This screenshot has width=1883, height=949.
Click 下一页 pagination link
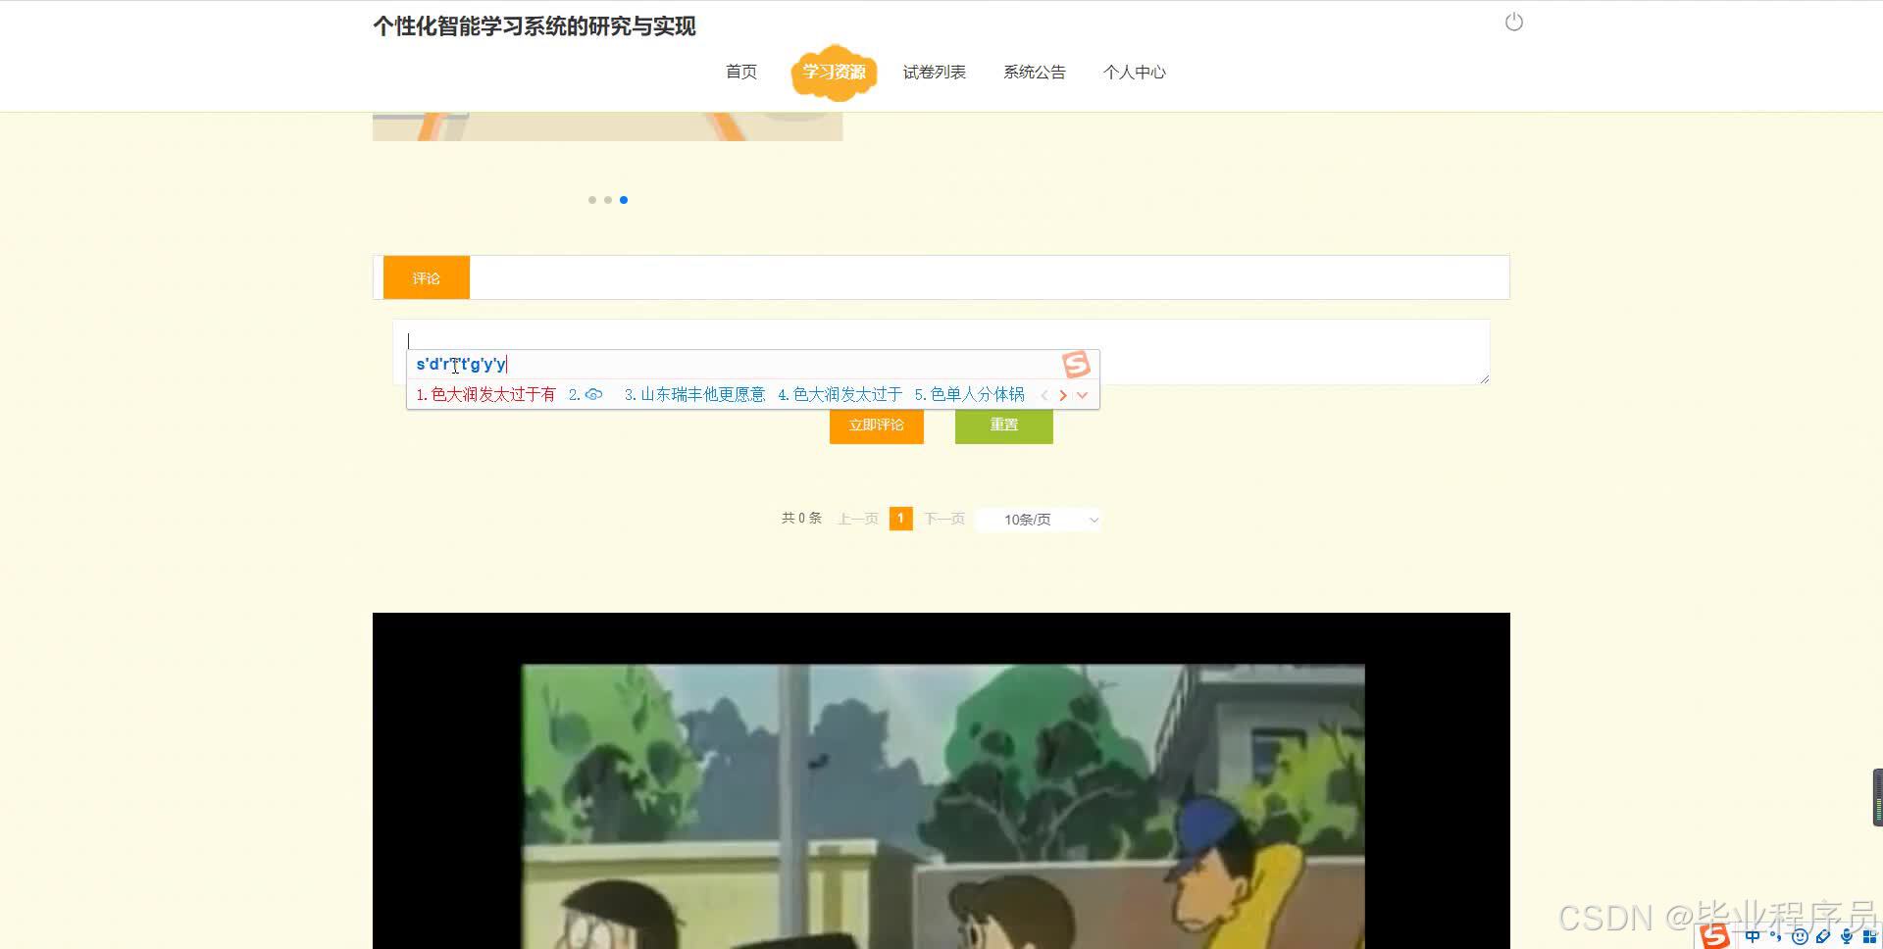[944, 519]
